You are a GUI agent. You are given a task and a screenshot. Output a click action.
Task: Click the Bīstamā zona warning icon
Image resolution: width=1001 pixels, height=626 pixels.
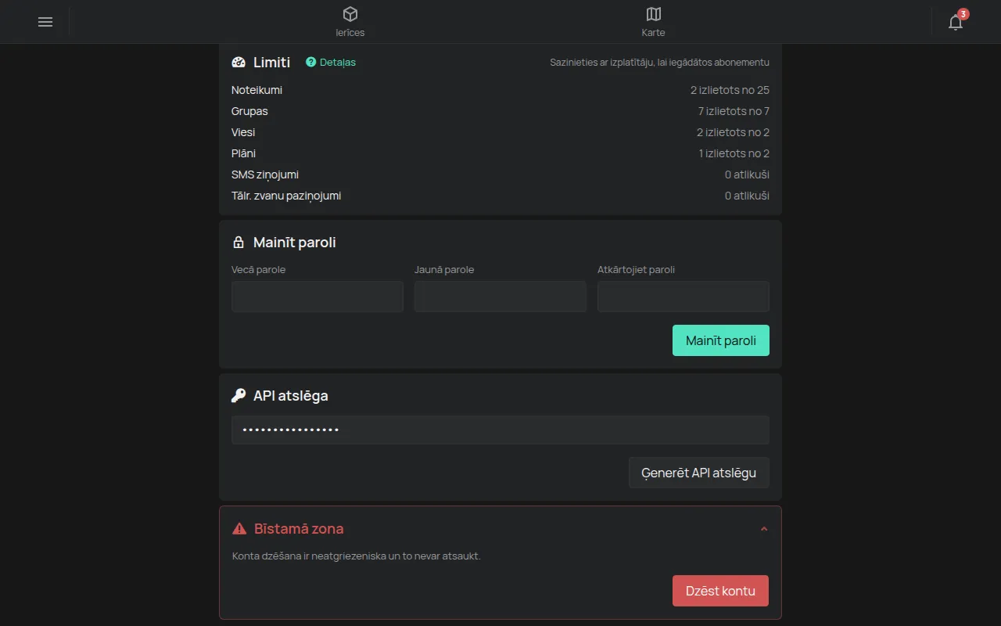click(x=239, y=529)
